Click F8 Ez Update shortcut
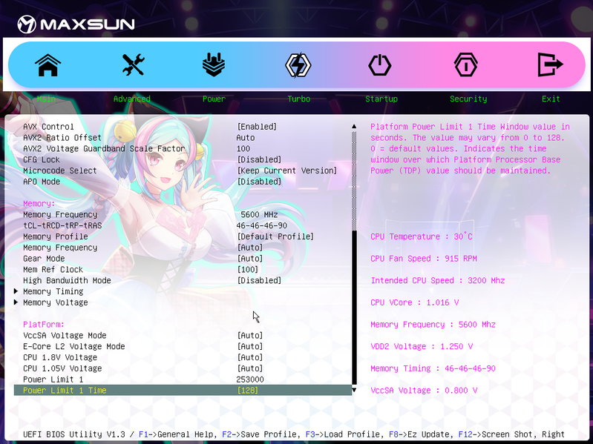593x444 pixels. [x=422, y=434]
